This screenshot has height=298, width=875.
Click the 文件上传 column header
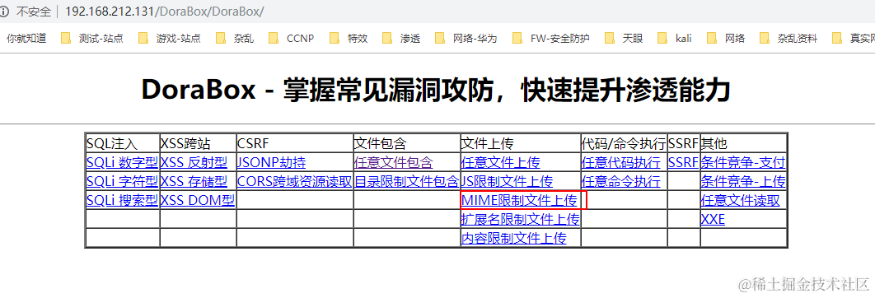(488, 143)
